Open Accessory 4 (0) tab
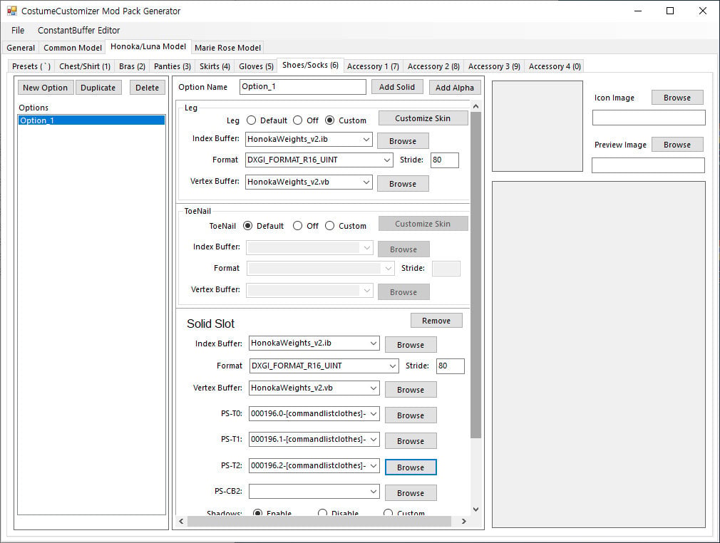The width and height of the screenshot is (720, 543). click(555, 66)
